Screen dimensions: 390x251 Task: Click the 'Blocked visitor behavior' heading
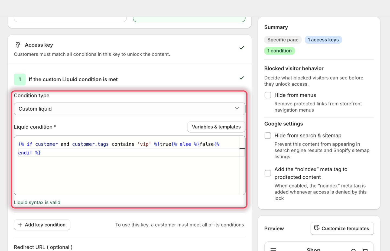[x=294, y=69]
